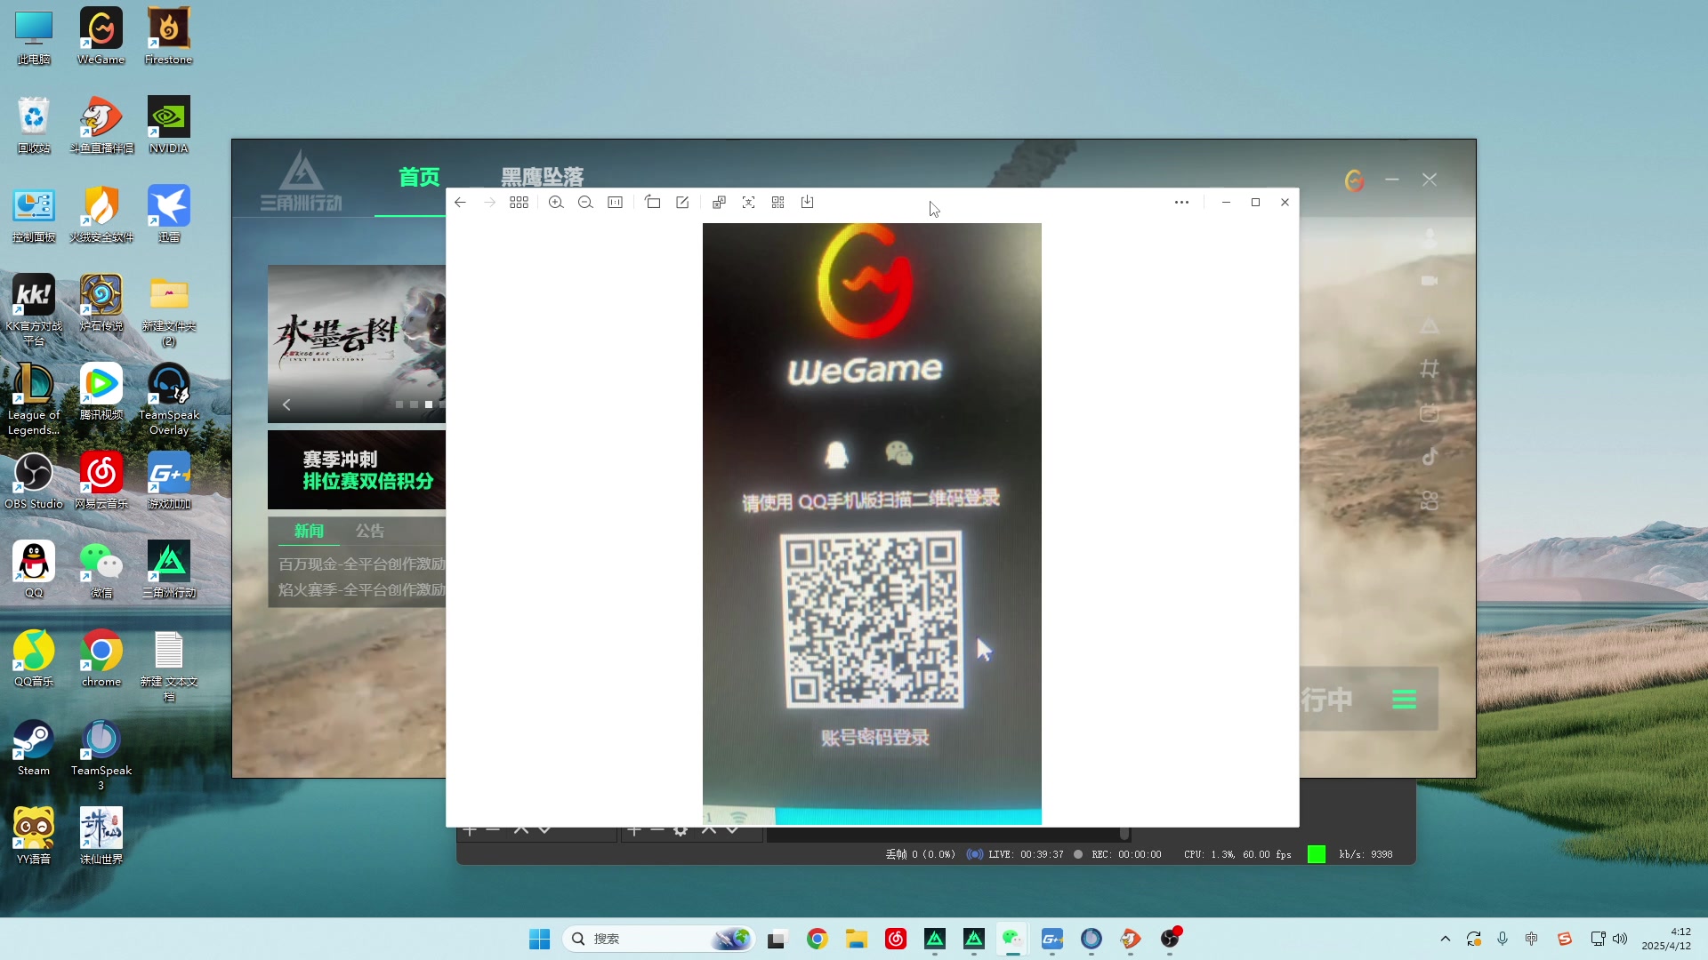Switch to 黑鹰坠落 tab in launcher
This screenshot has height=960, width=1708.
point(542,178)
